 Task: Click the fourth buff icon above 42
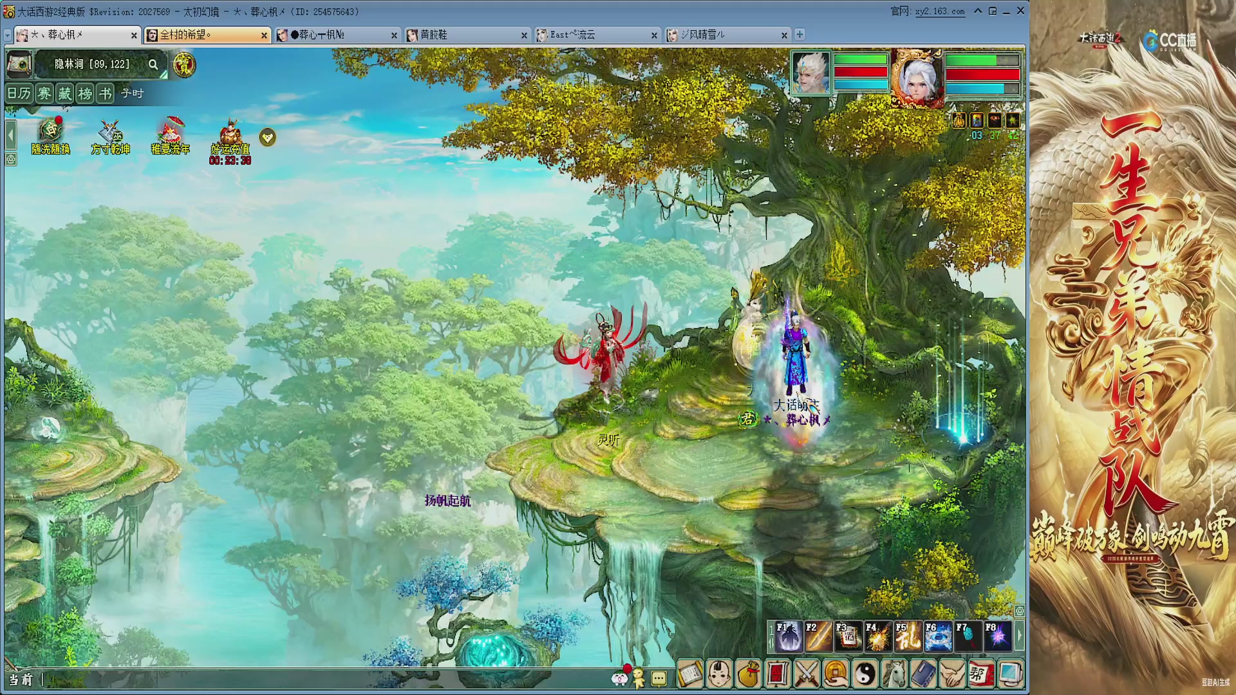click(1013, 120)
